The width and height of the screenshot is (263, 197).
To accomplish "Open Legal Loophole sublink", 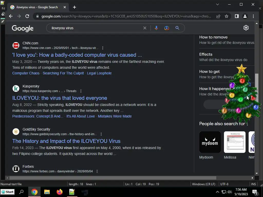I will [x=99, y=73].
